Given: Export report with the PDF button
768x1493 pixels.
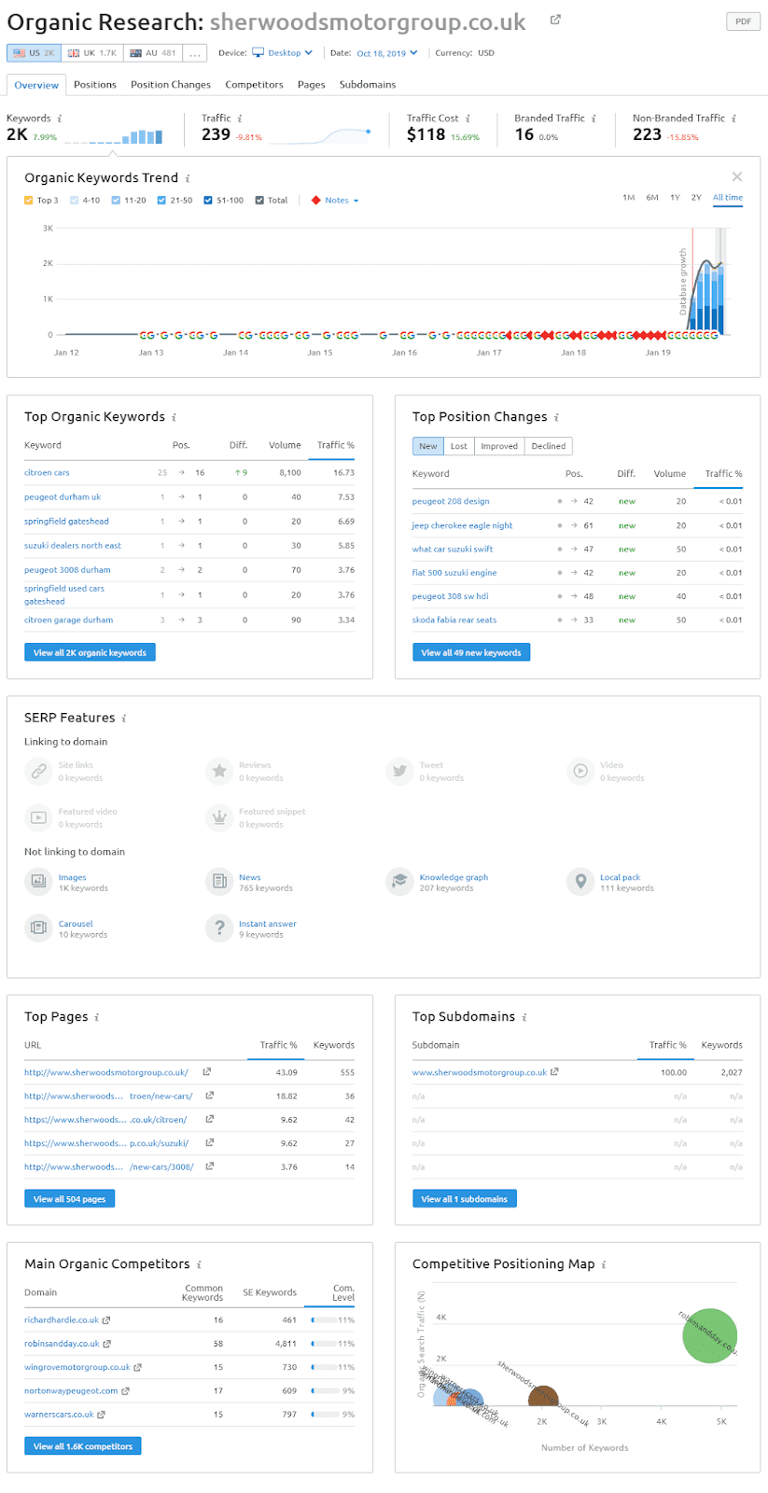Looking at the screenshot, I should tap(743, 21).
